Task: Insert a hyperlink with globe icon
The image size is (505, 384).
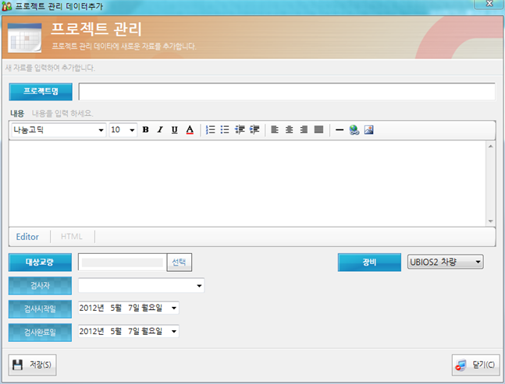Action: pos(354,130)
